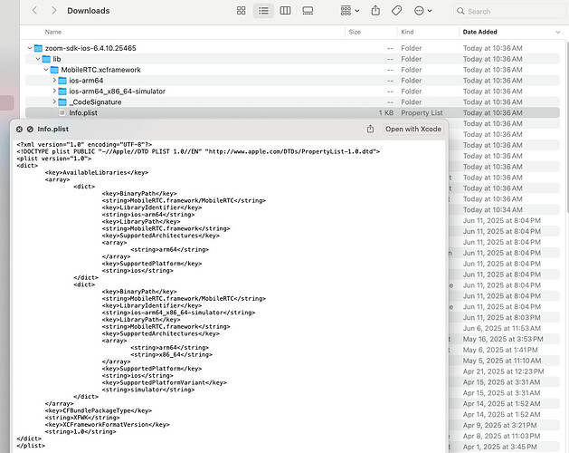Viewport: 569px width, 453px height.
Task: Click the 'May 5, 2025 at 11:10 AM' row
Action: [x=502, y=361]
